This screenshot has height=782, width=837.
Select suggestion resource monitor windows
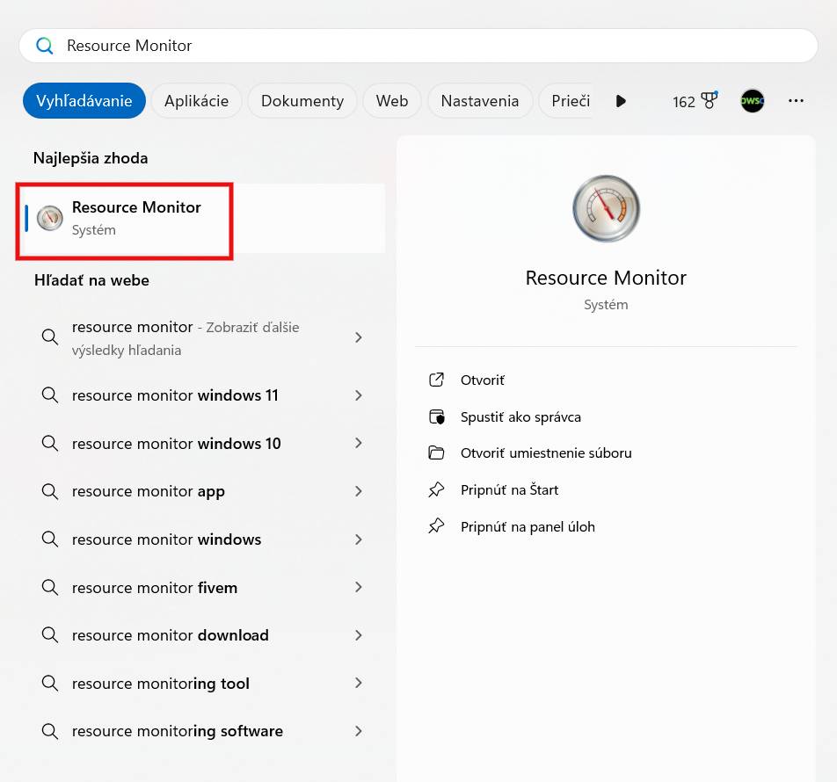pos(203,539)
